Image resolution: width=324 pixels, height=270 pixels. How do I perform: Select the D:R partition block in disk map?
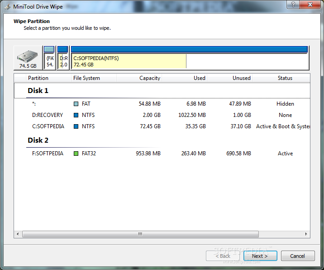62,58
